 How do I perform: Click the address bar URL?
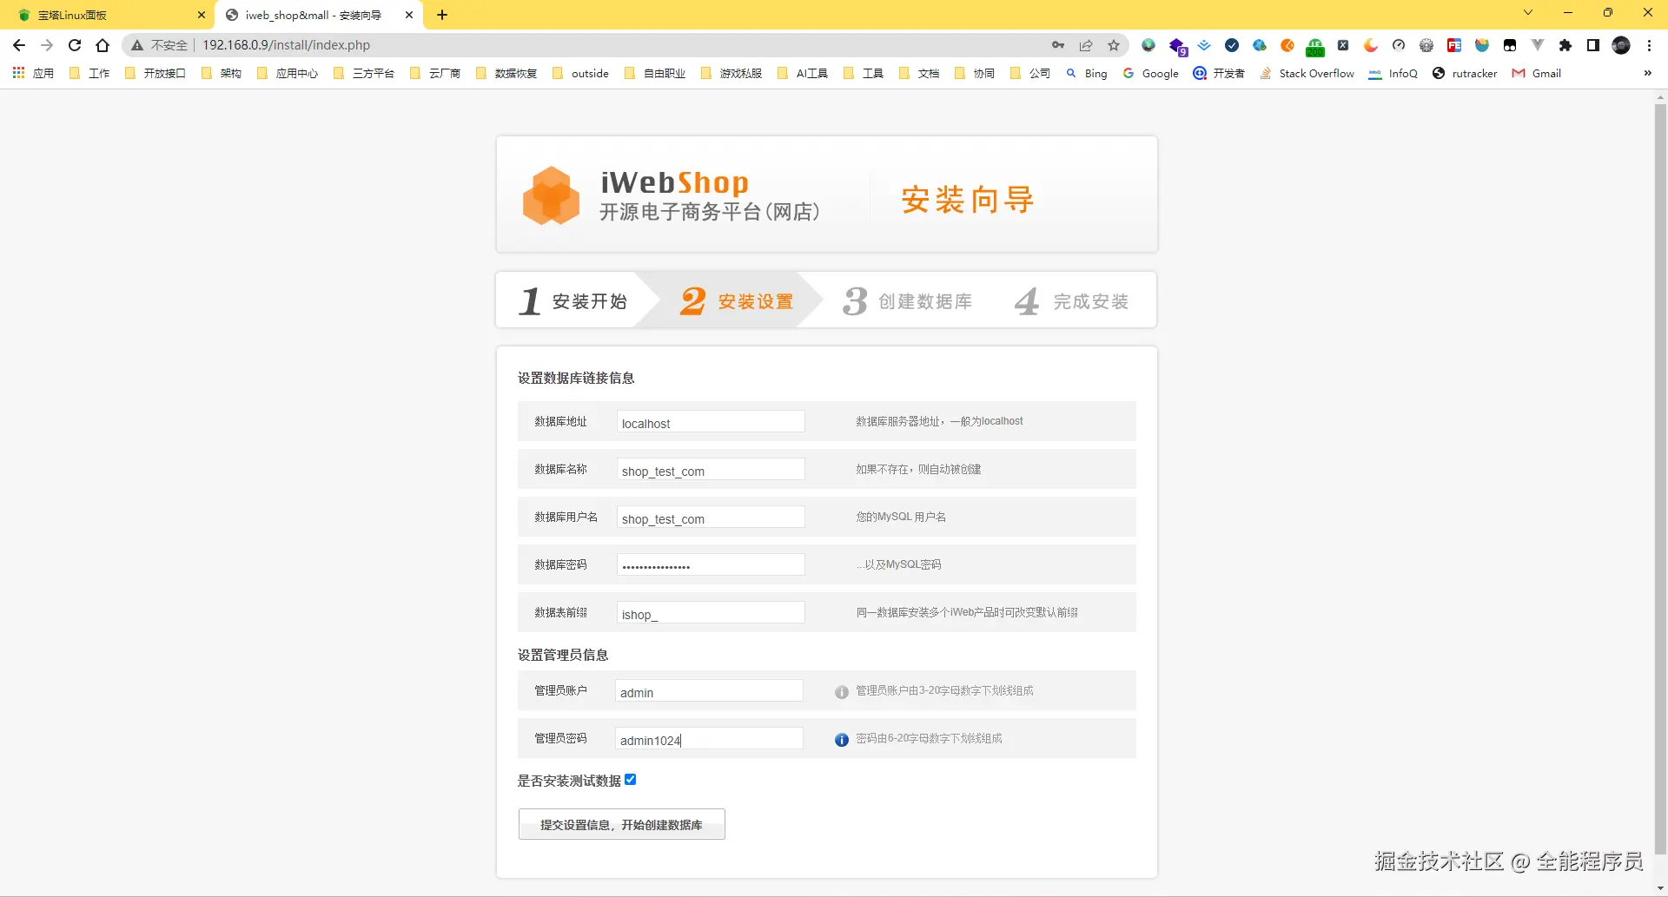[286, 45]
